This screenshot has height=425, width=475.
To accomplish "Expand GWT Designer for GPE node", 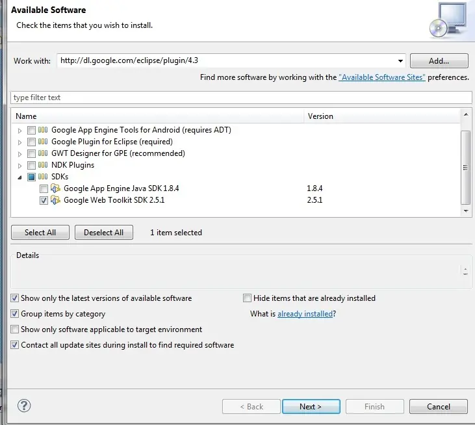I will pos(19,154).
